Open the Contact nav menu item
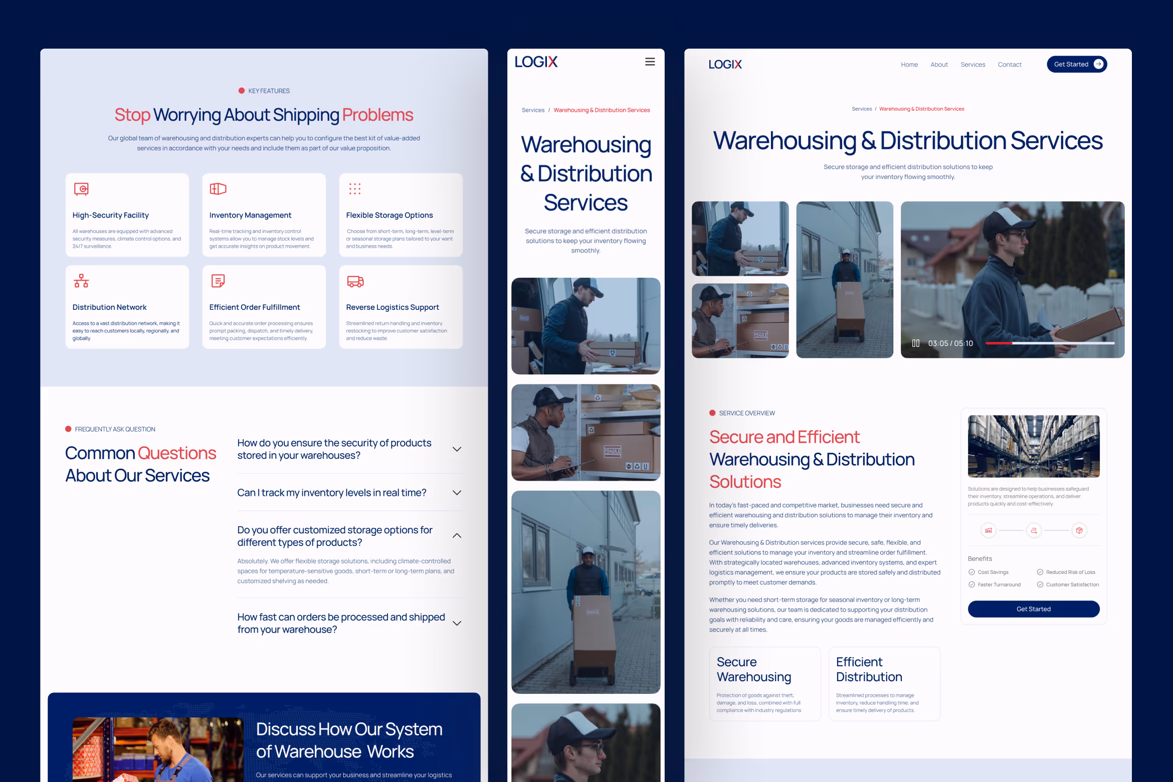This screenshot has height=782, width=1173. (1009, 65)
